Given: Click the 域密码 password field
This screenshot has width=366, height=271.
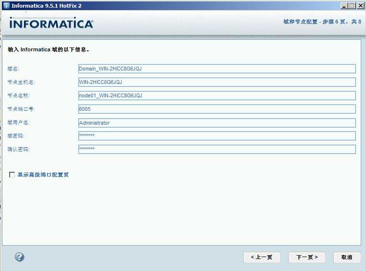Looking at the screenshot, I should tap(217, 136).
